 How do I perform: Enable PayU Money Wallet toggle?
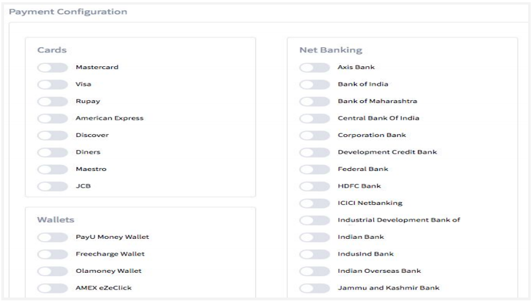pos(52,238)
